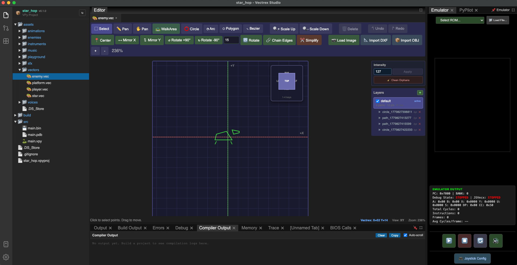
Task: Open BIOS Calls tab
Action: (341, 228)
